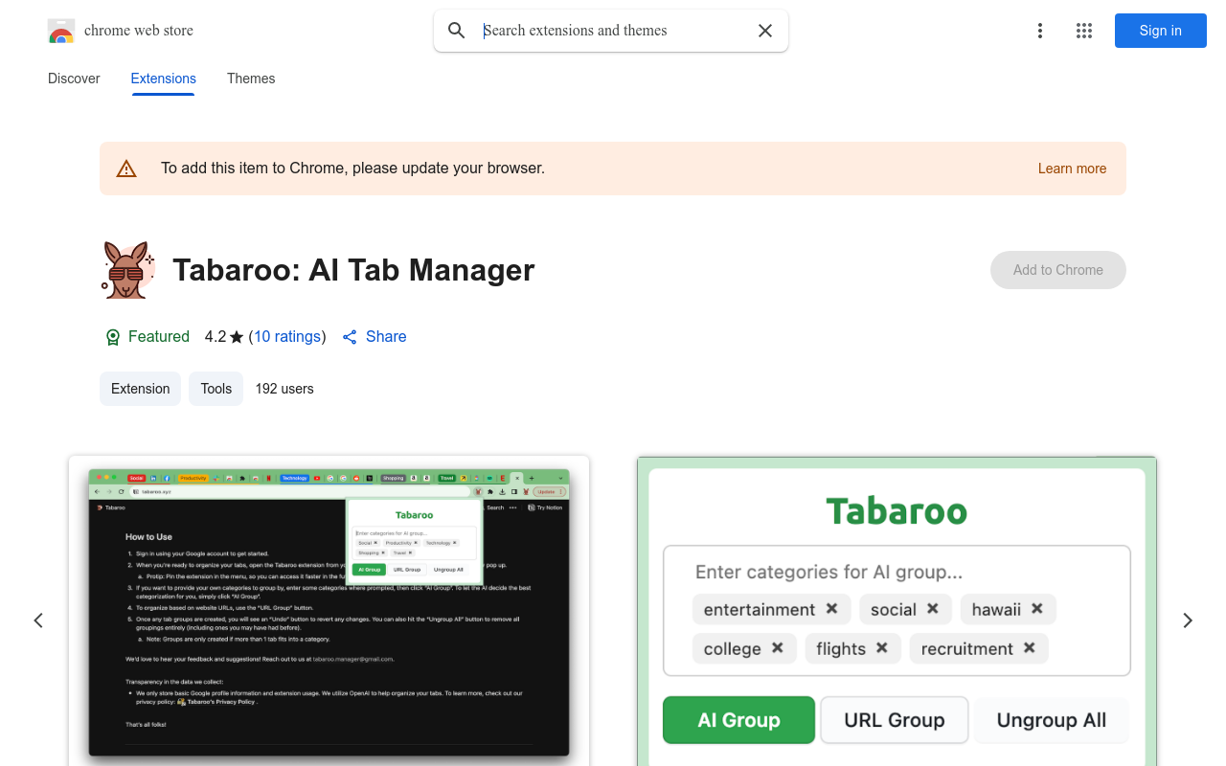Open the three-dot more options menu
The height and width of the screenshot is (766, 1226).
[x=1040, y=31]
